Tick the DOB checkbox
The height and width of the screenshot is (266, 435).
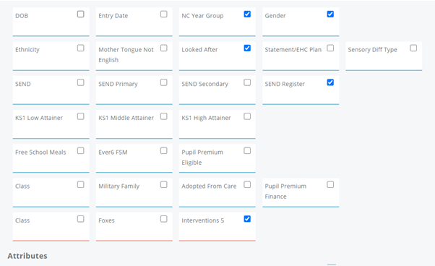point(80,14)
